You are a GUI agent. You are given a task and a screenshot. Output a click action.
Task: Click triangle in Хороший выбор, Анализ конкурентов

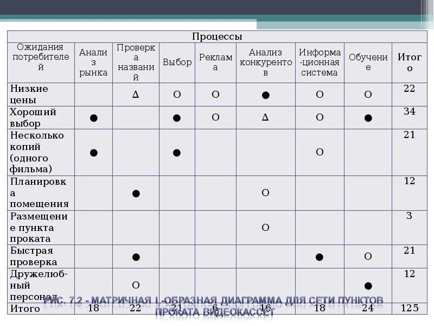265,117
